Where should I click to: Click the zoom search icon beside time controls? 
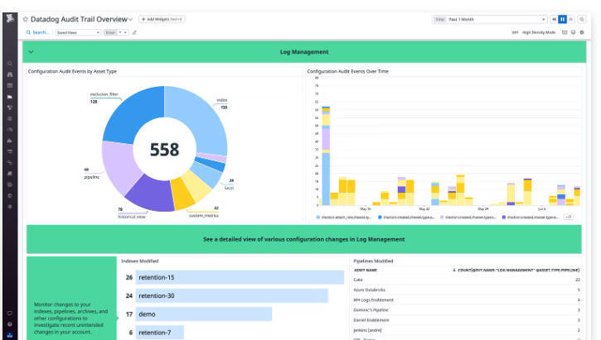[581, 19]
